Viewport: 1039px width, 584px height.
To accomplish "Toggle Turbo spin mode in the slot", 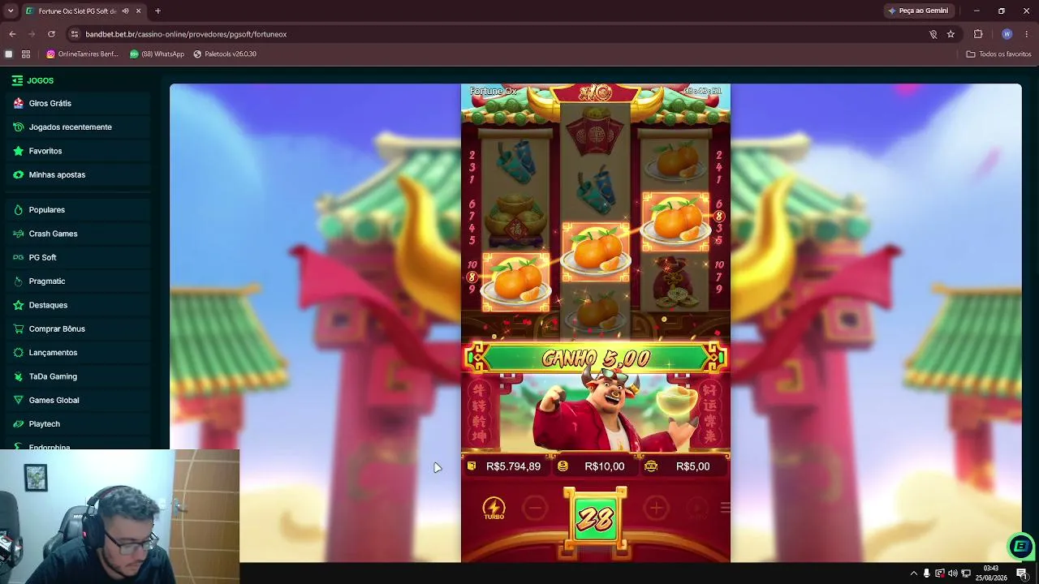I will [x=494, y=509].
